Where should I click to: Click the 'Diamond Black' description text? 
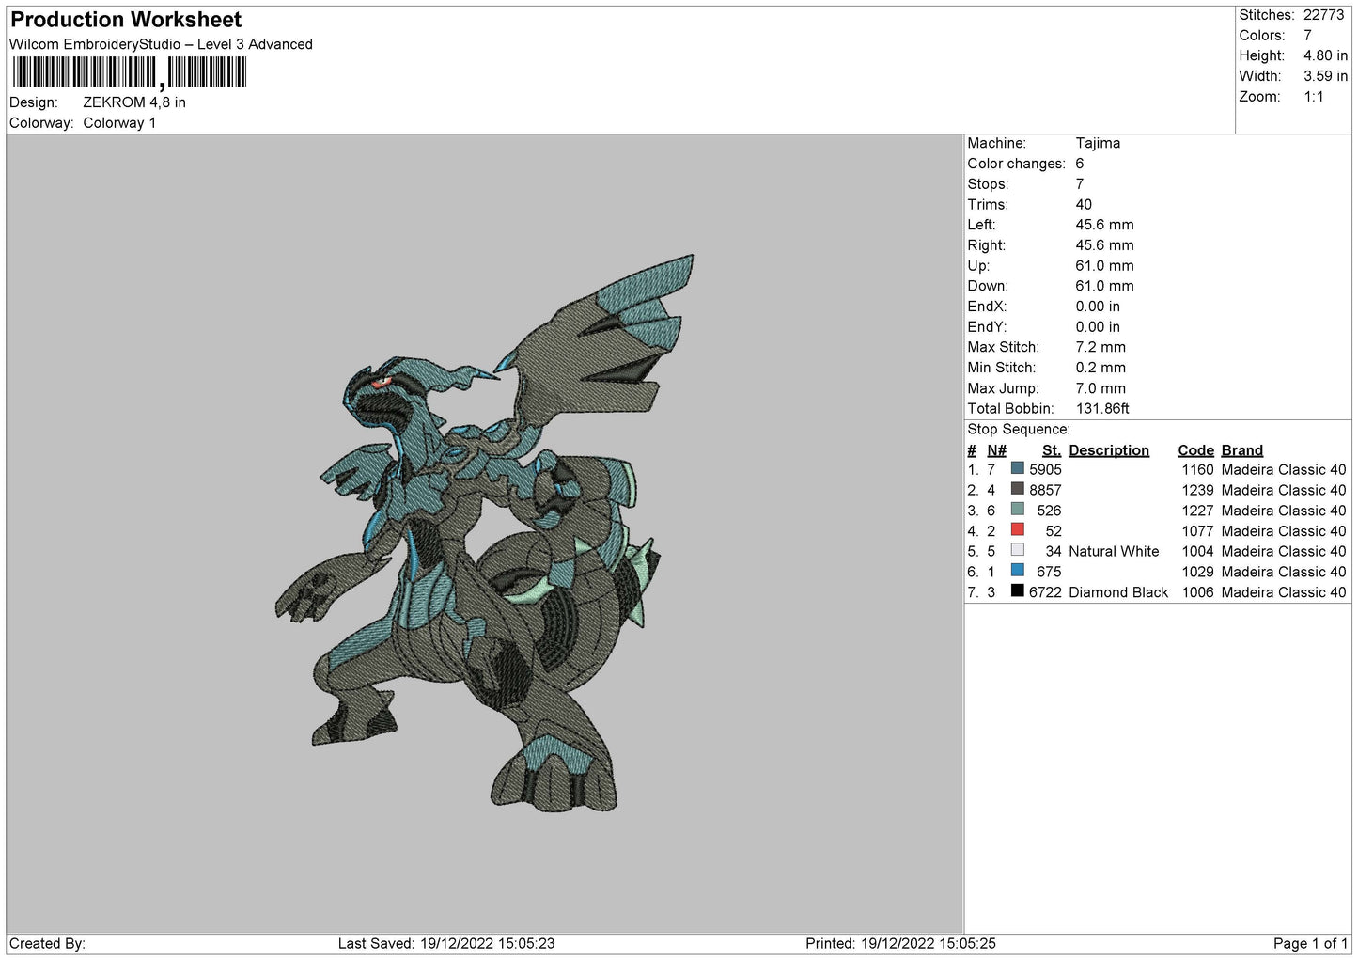(x=1118, y=592)
